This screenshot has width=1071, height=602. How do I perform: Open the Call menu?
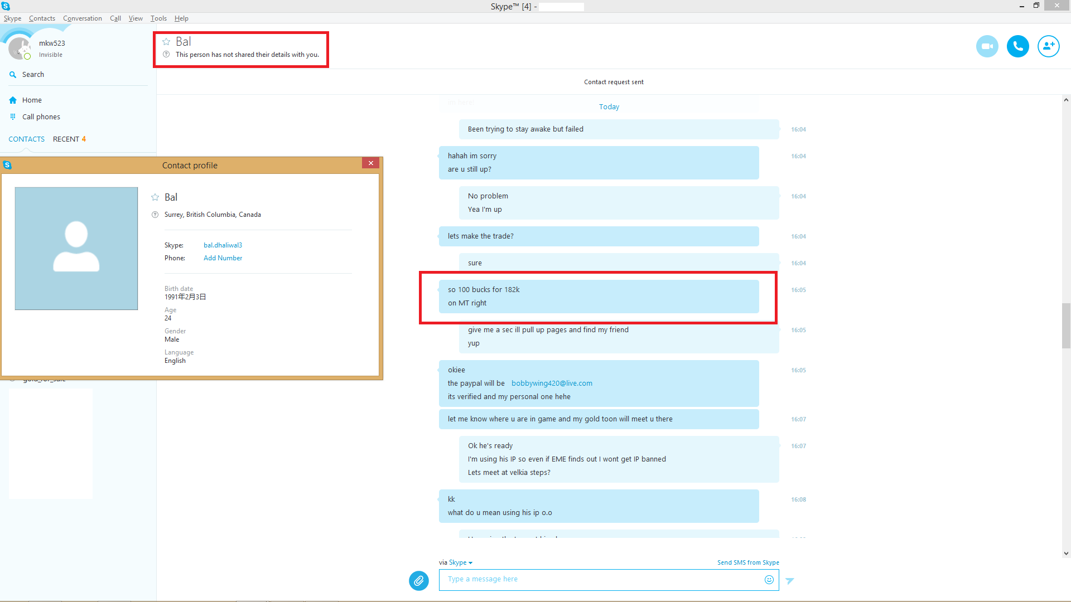click(115, 18)
